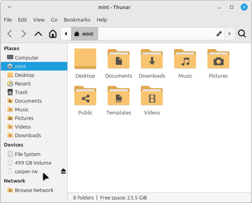Open the Go menu

pyautogui.click(x=54, y=20)
